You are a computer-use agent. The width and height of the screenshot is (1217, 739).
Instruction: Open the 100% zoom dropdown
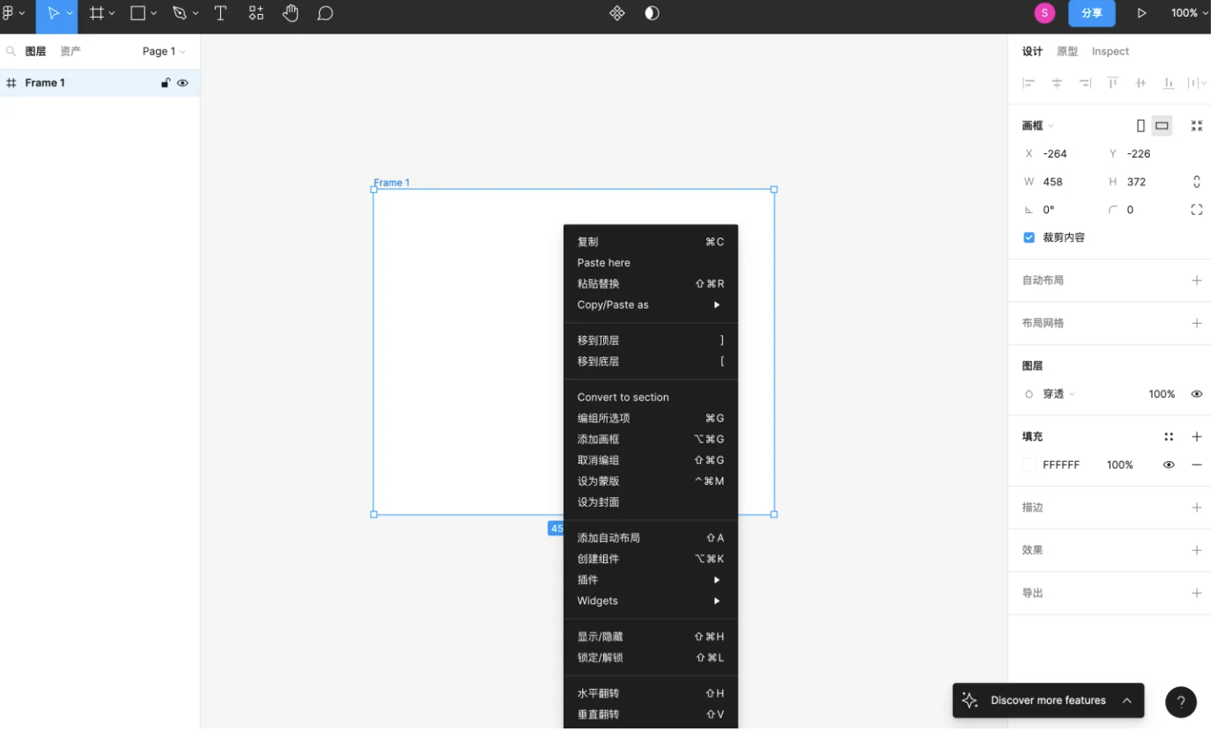(x=1189, y=13)
